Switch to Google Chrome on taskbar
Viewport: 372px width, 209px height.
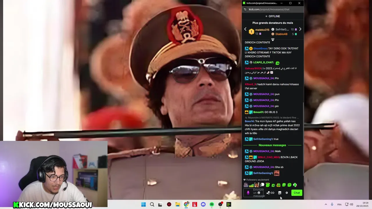click(x=186, y=204)
